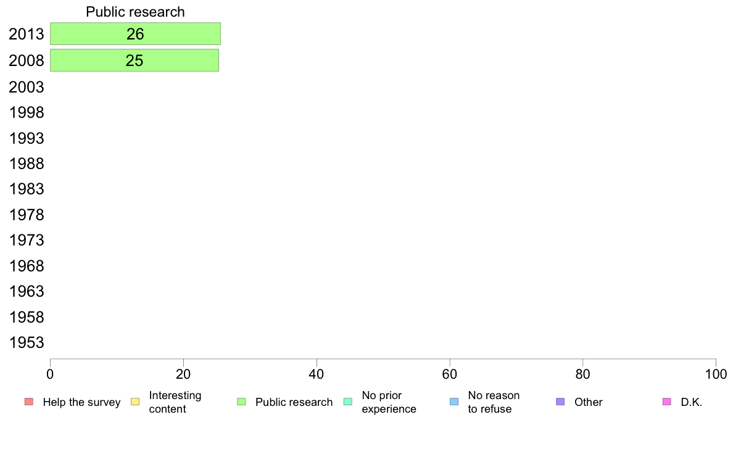Click the Help the survey legend text

pyautogui.click(x=82, y=402)
